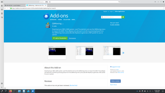Click show desktop button in taskbar
This screenshot has height=93, width=165.
pyautogui.click(x=163, y=91)
